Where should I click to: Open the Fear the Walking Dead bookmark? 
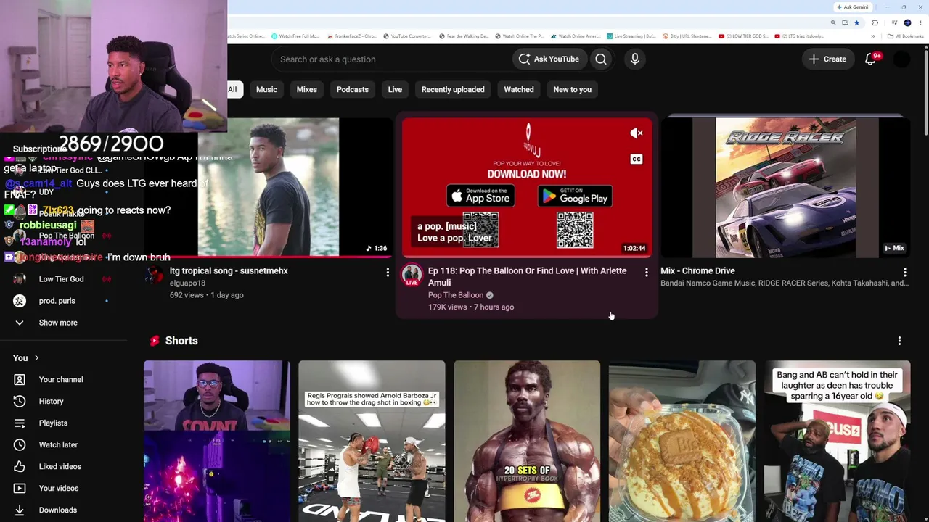(x=463, y=36)
